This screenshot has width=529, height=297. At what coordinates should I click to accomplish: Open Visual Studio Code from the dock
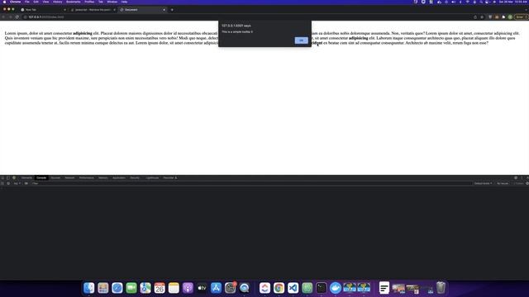(x=293, y=288)
